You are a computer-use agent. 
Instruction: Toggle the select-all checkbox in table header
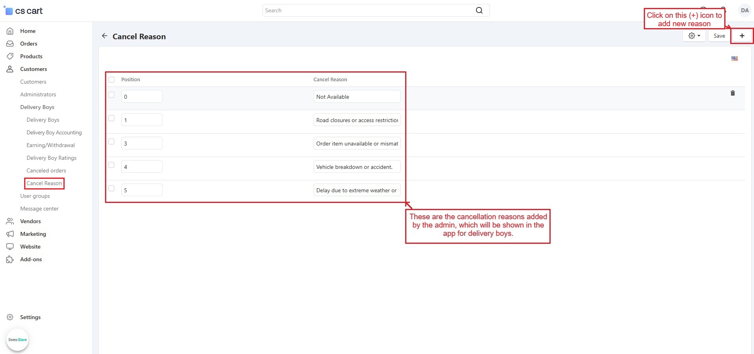(x=111, y=80)
